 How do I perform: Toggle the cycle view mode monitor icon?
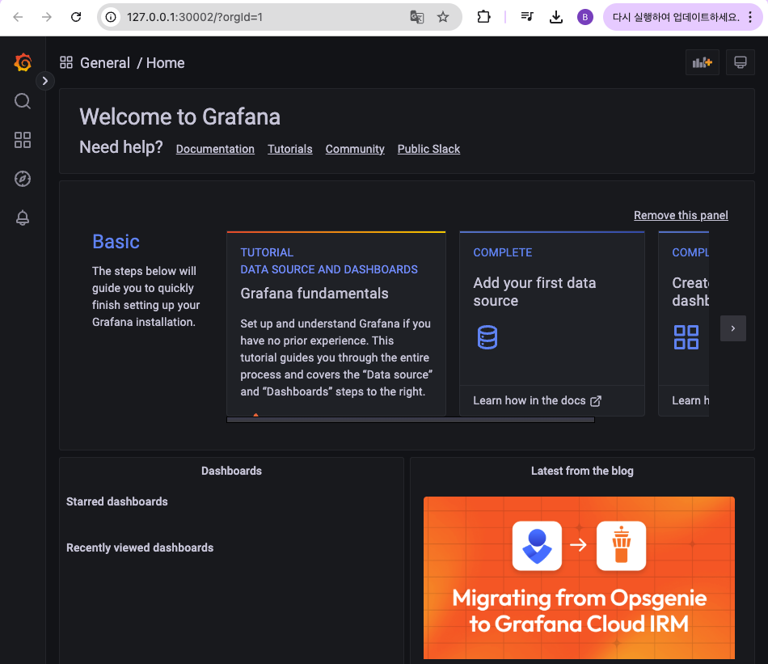[x=740, y=62]
